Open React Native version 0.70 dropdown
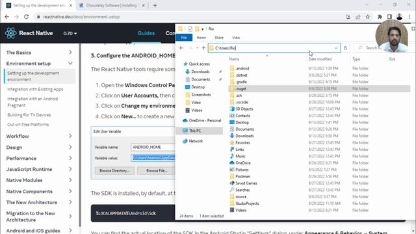The image size is (416, 234). coord(70,33)
